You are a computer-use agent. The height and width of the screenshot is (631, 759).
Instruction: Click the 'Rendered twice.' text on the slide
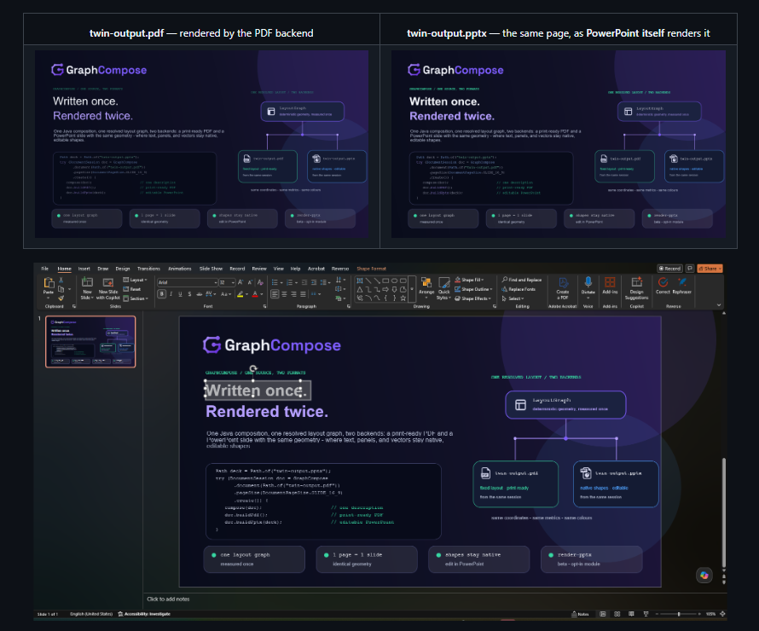coord(267,411)
